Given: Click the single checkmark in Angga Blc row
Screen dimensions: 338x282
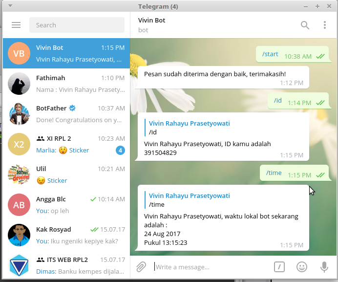Looking at the screenshot, I should click(x=93, y=199).
